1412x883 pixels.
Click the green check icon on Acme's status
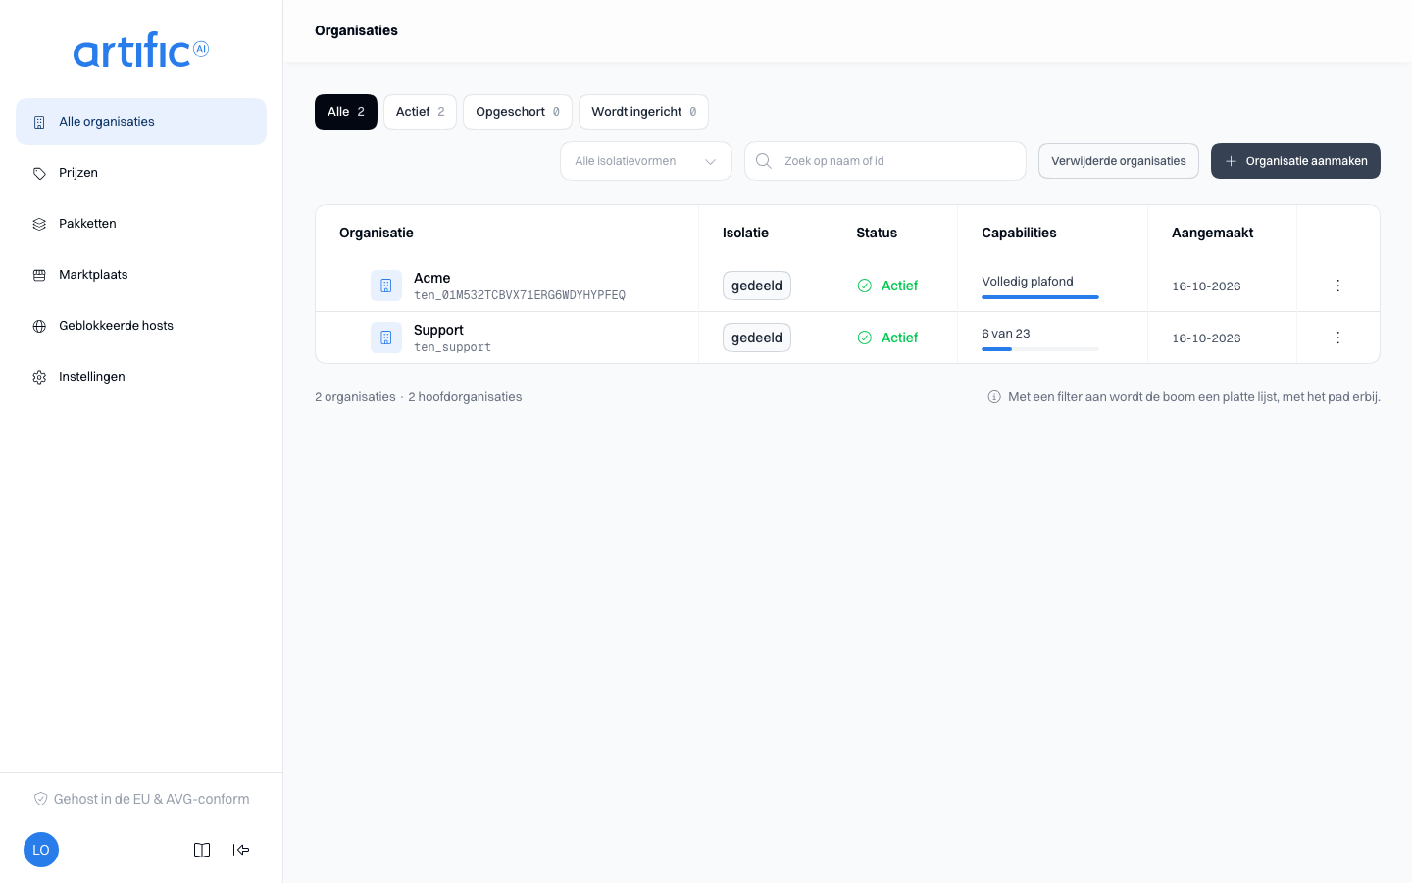pos(865,286)
